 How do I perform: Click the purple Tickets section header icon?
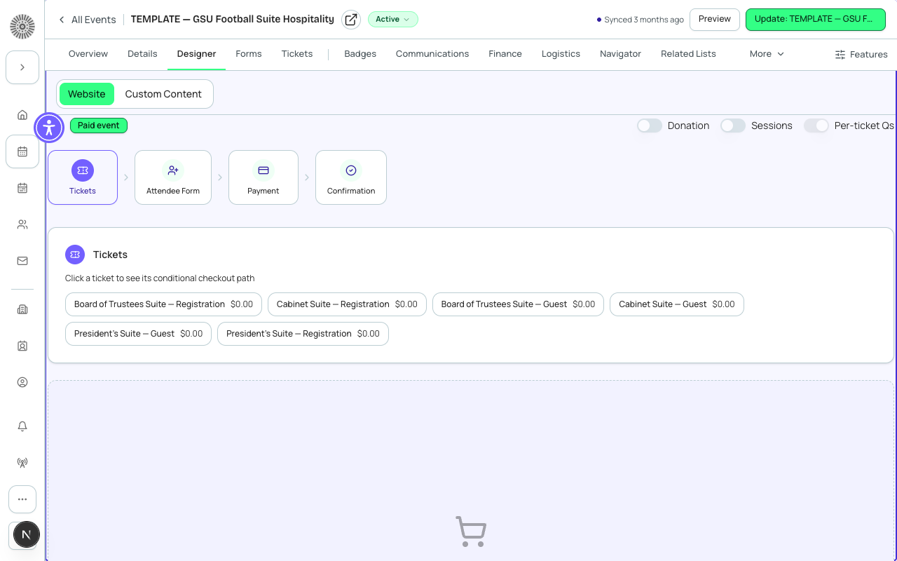tap(75, 255)
